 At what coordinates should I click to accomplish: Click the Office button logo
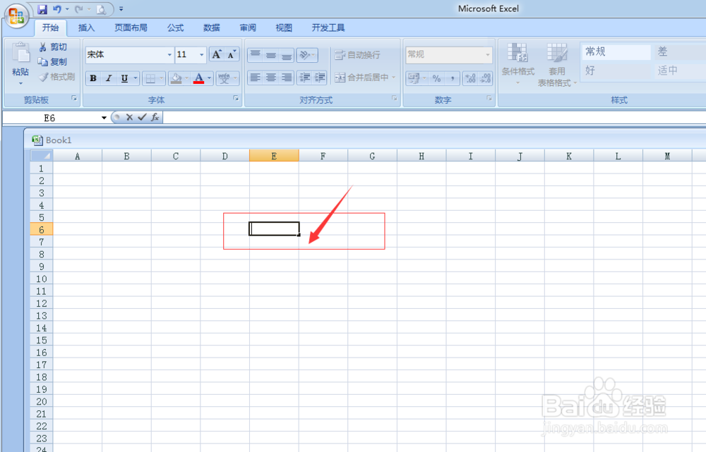(x=16, y=16)
